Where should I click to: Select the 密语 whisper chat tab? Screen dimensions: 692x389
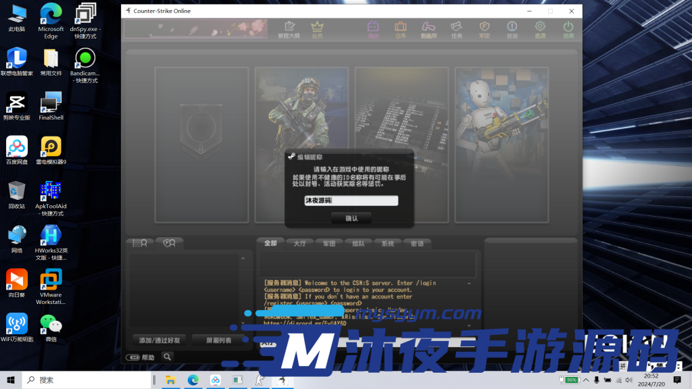417,243
